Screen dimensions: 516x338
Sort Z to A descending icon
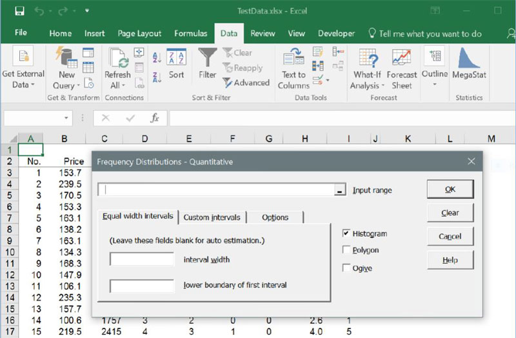(157, 77)
